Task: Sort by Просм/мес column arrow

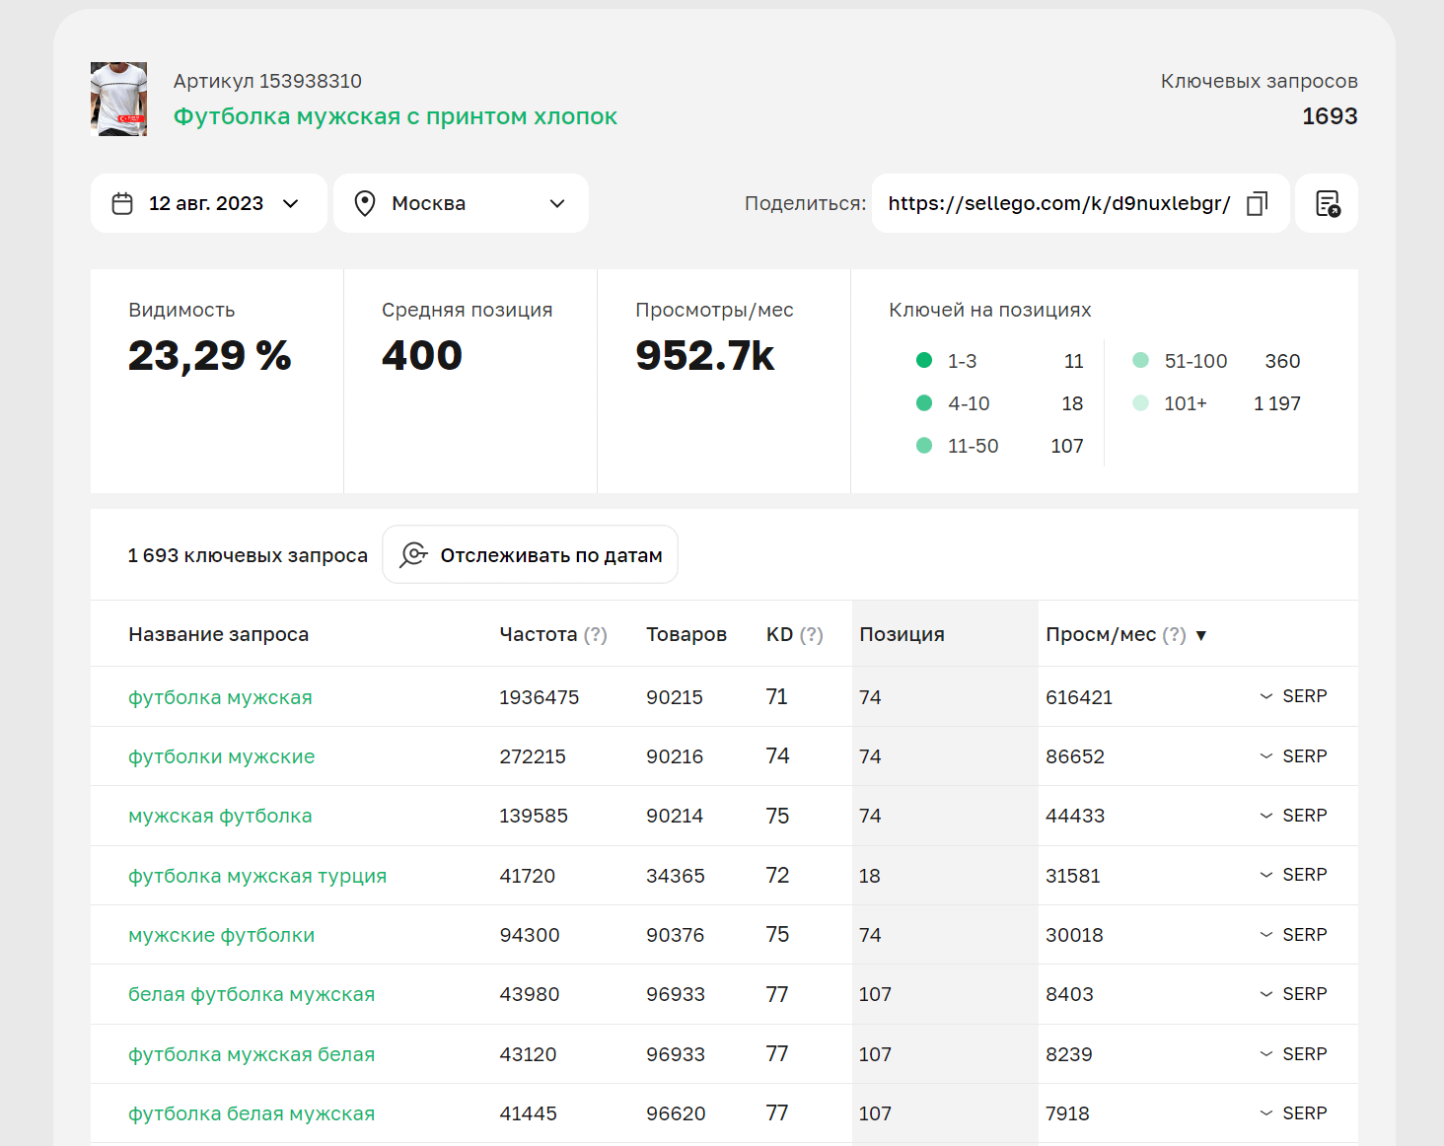Action: [x=1201, y=636]
